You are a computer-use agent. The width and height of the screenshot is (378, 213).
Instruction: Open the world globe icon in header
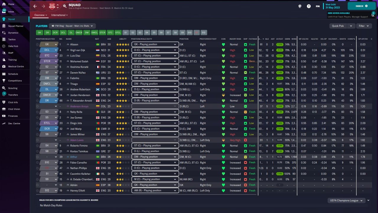[300, 6]
